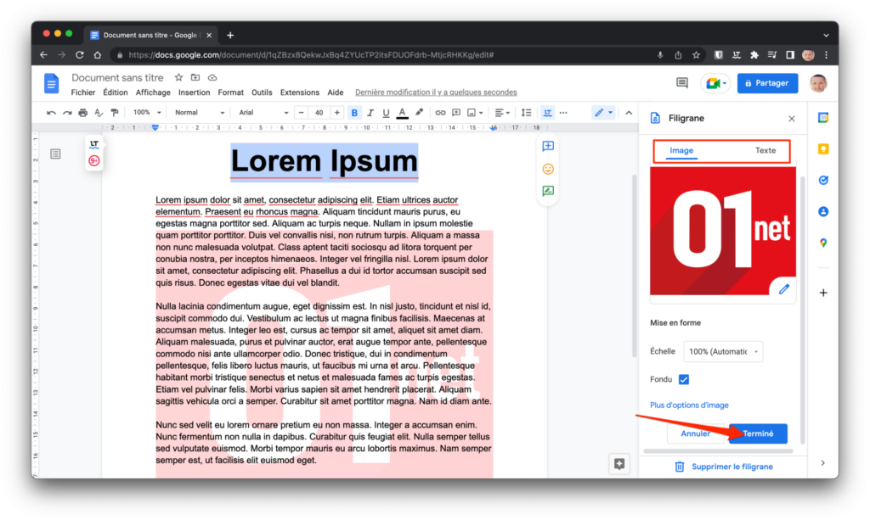This screenshot has width=870, height=520.
Task: Print the document via printer icon
Action: coord(82,113)
